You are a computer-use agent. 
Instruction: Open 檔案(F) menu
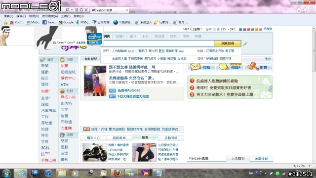point(8,16)
